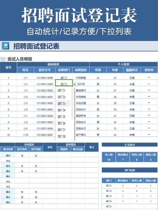Click the 设计师 position cell
158x210 pixels.
point(81,84)
